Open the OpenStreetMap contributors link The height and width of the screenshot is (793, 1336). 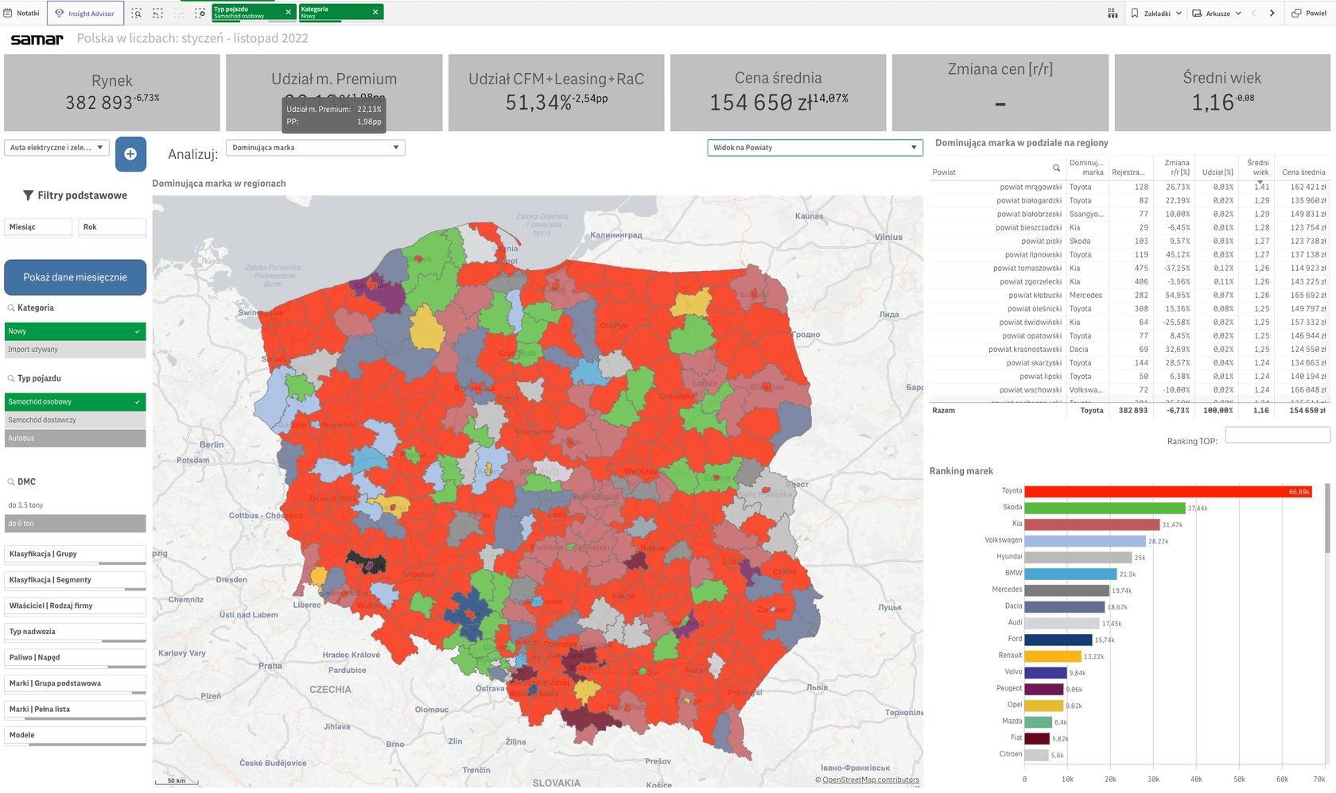pyautogui.click(x=871, y=779)
